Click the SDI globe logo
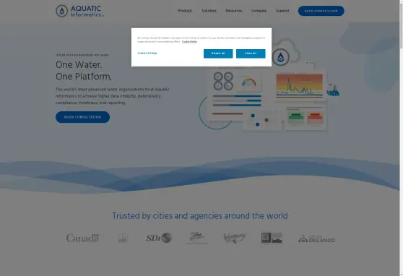This screenshot has height=276, width=403. (x=159, y=238)
